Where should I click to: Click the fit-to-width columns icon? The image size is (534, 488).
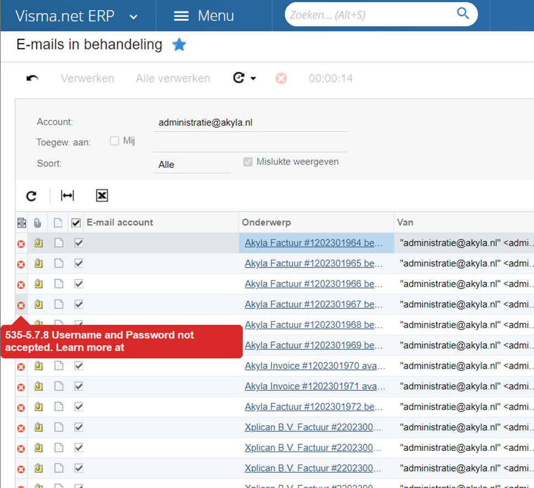click(67, 196)
